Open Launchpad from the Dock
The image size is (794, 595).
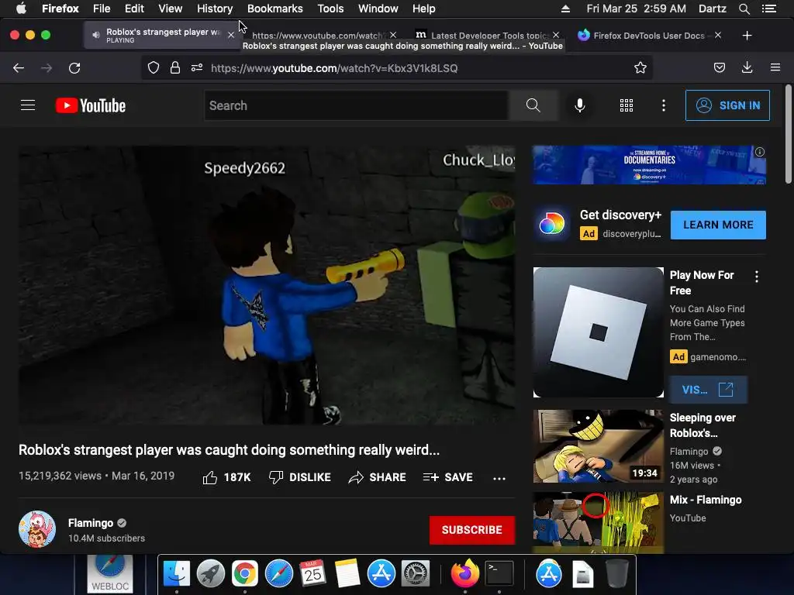(211, 574)
